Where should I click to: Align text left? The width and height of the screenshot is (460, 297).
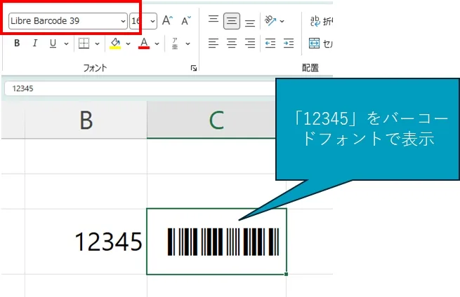(x=213, y=43)
